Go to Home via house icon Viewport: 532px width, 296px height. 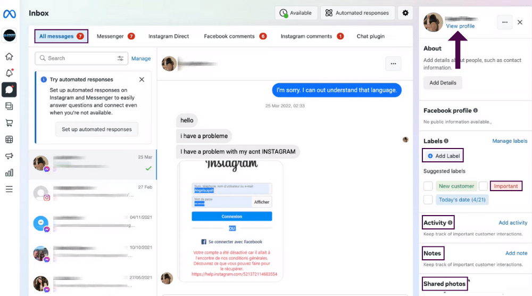click(x=9, y=56)
